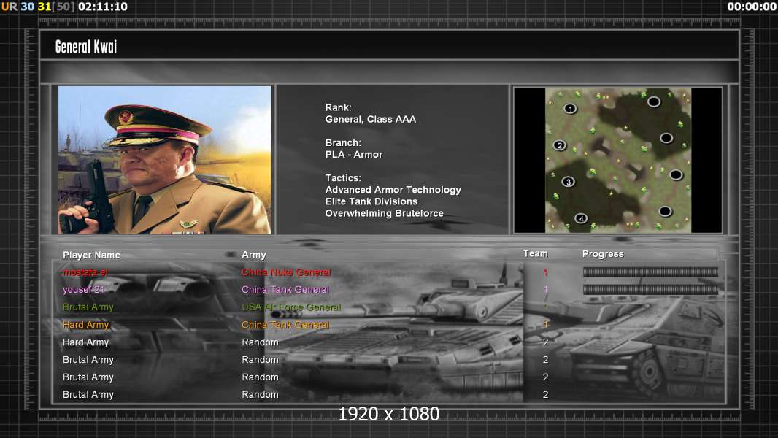Click the progress bar in yousef's row

tap(650, 290)
